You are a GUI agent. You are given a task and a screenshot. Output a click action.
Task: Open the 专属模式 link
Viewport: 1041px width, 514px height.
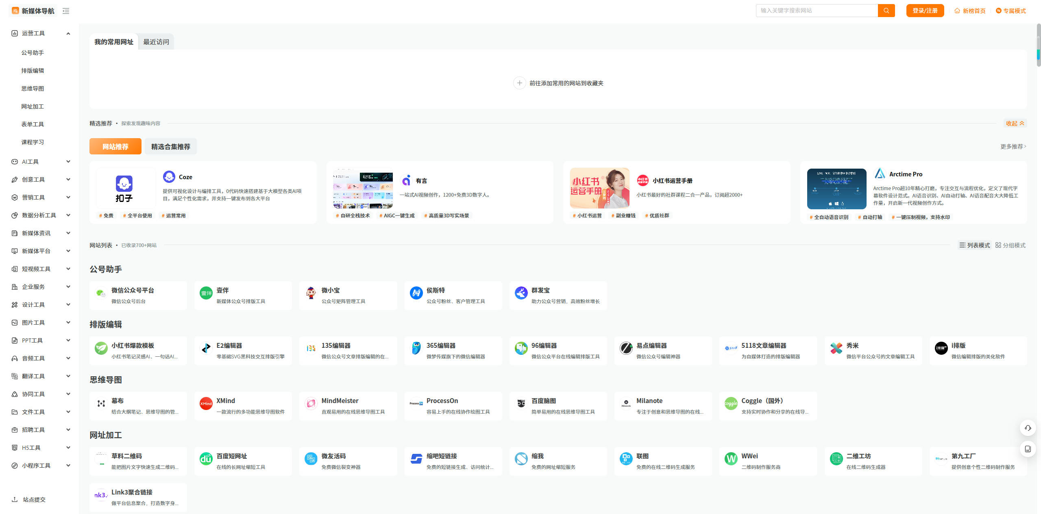coord(1011,11)
